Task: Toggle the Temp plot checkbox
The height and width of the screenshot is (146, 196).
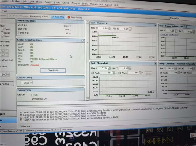Action: tap(2, 36)
